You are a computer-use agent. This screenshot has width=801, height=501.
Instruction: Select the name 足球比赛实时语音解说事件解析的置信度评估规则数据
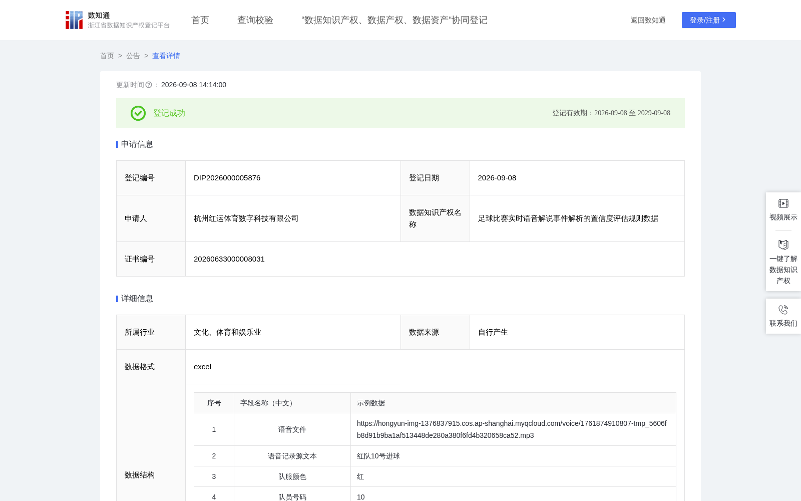tap(568, 218)
